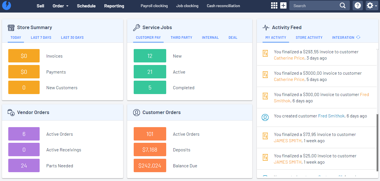Refresh the Integration tab sync icon
This screenshot has height=181, width=380.
[358, 37]
